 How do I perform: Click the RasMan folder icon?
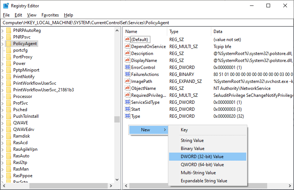[8, 169]
